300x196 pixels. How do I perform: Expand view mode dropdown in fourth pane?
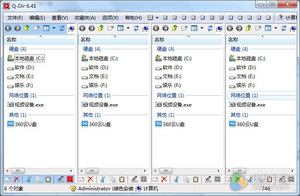[276, 28]
